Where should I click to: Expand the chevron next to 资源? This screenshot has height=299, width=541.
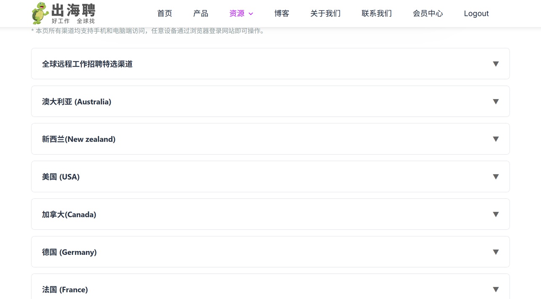(251, 14)
